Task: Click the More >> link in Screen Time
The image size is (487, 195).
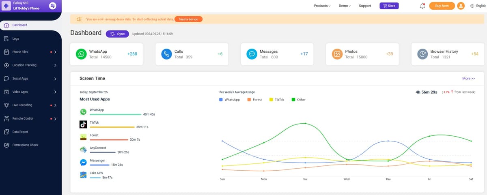Action: (x=468, y=78)
